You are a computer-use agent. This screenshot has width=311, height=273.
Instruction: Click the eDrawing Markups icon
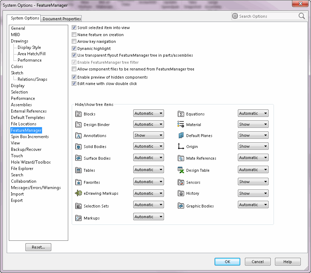tap(78, 193)
